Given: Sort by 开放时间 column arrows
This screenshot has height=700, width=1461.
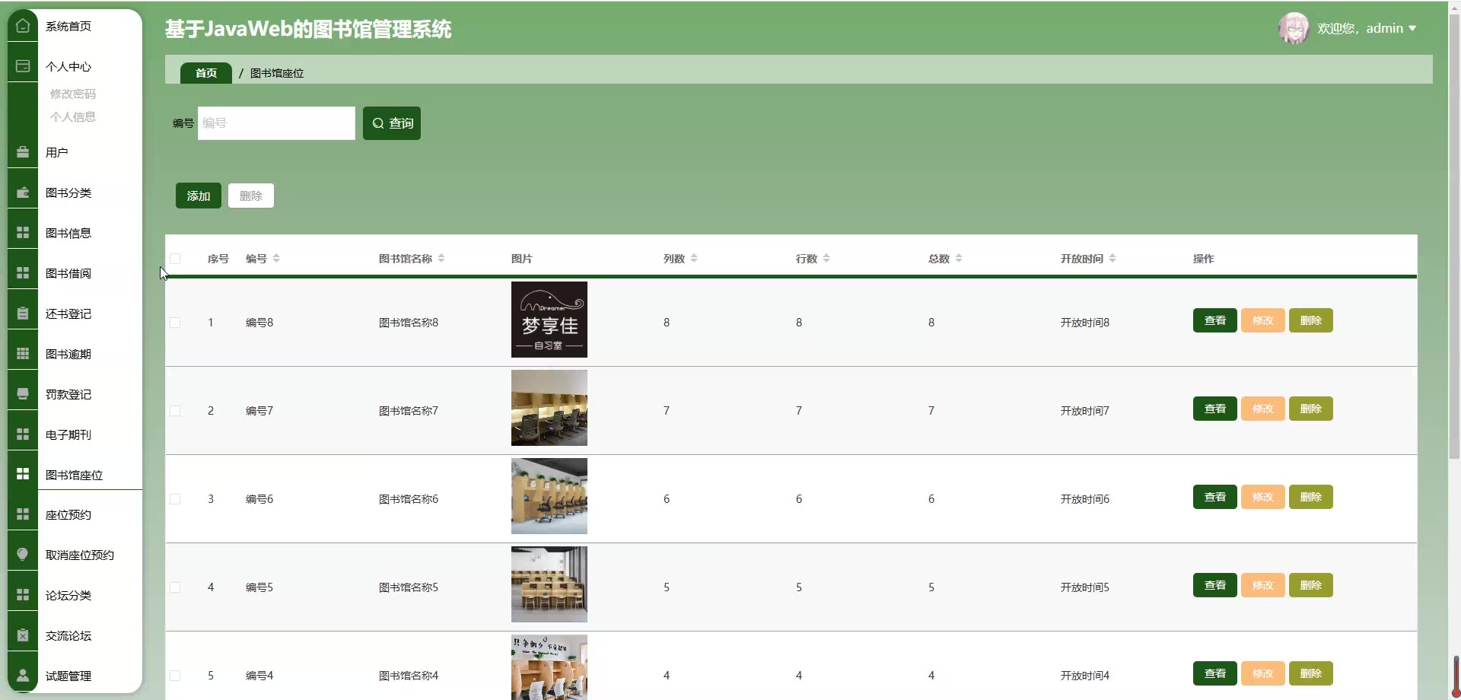Looking at the screenshot, I should (x=1112, y=259).
